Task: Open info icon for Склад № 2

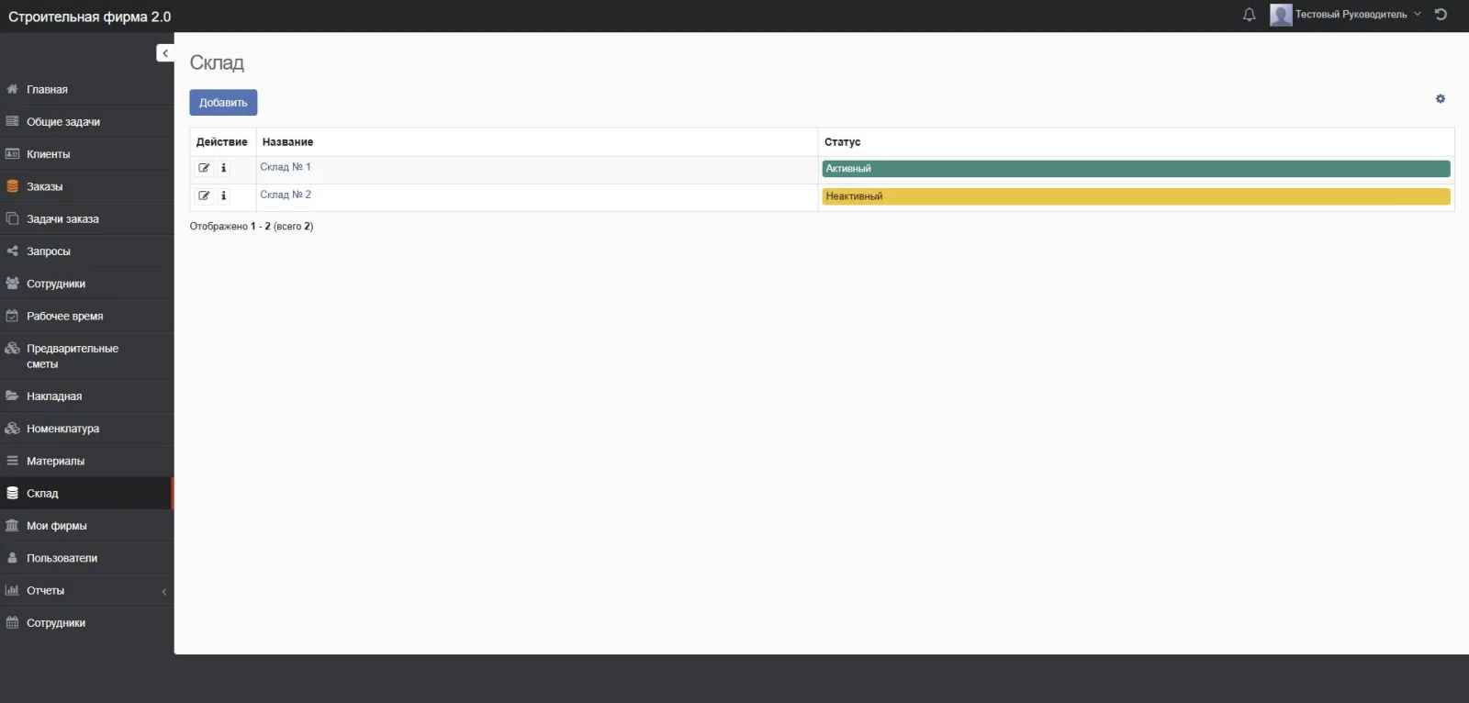Action: 223,195
